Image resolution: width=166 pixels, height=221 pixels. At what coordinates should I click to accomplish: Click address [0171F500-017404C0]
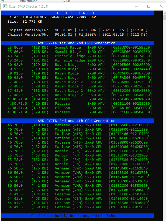[x=129, y=160]
